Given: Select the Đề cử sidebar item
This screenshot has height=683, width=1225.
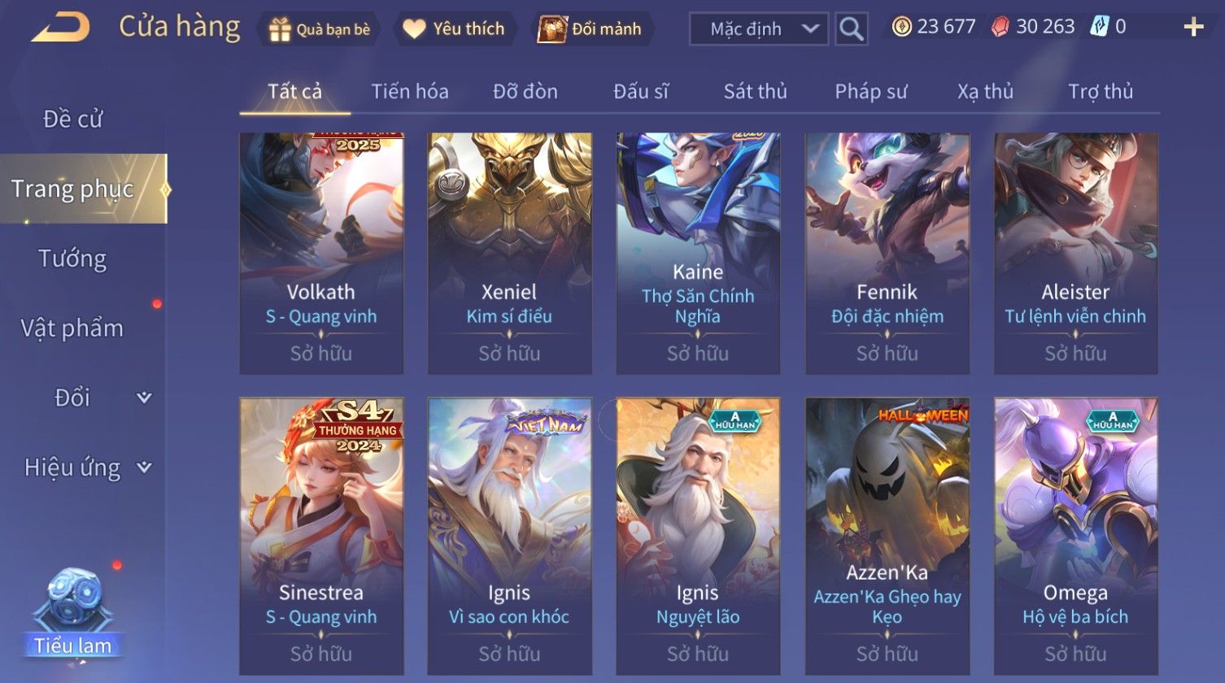Looking at the screenshot, I should click(72, 119).
